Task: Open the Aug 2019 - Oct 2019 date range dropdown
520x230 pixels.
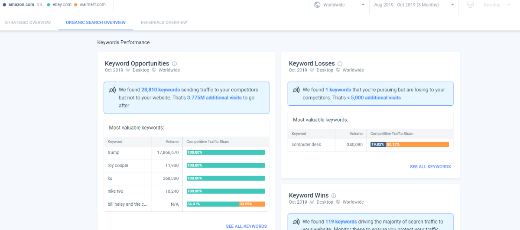Action: click(x=414, y=5)
